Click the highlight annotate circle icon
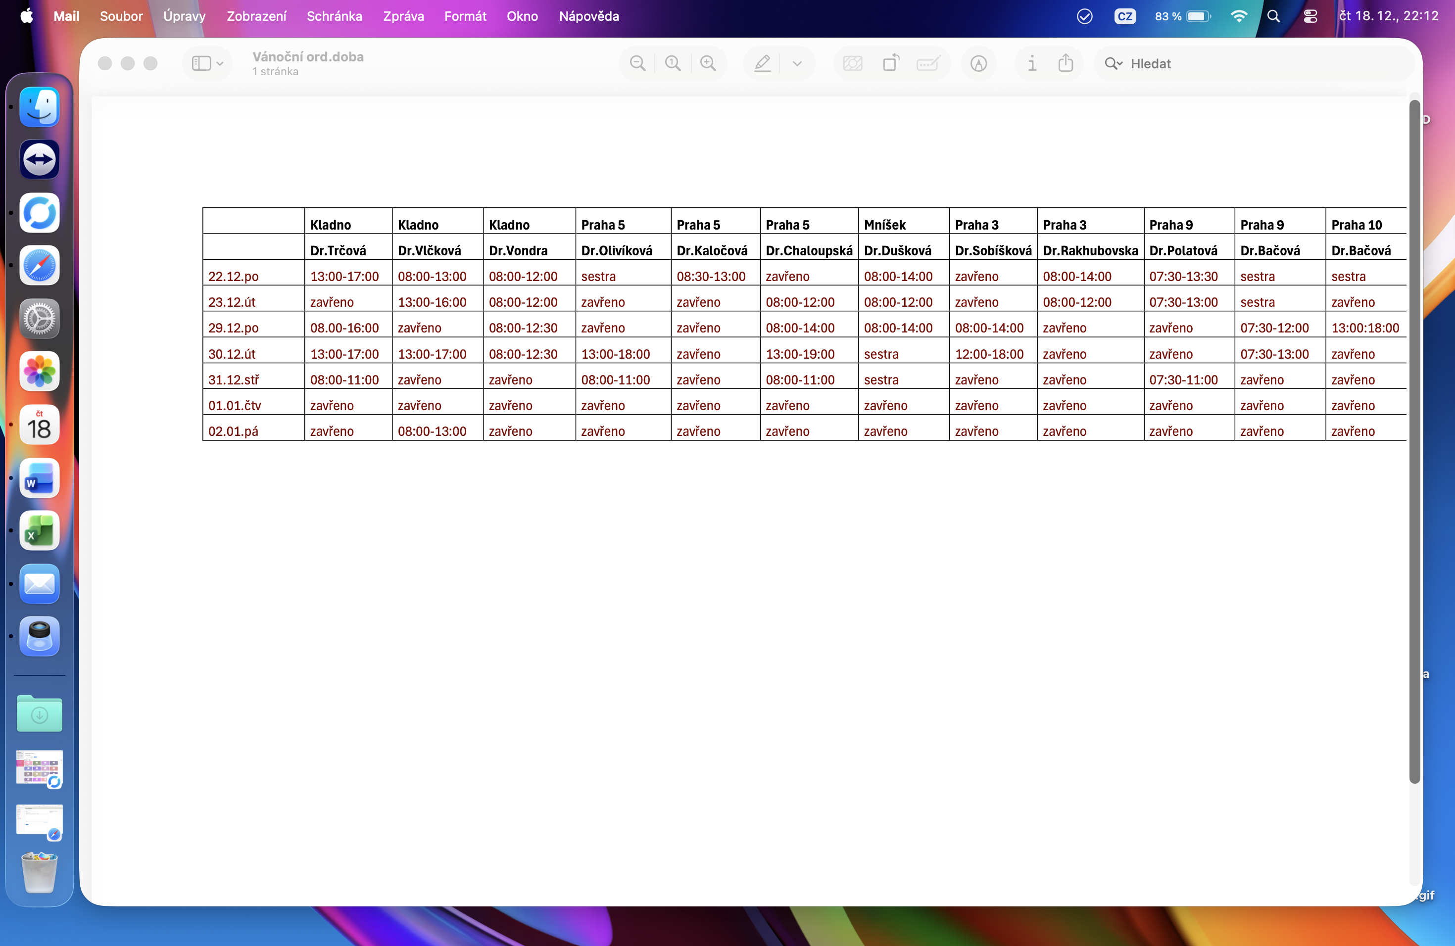This screenshot has height=946, width=1455. click(978, 63)
